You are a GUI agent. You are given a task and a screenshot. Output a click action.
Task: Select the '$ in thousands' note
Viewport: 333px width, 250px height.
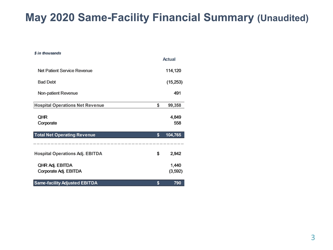click(48, 53)
